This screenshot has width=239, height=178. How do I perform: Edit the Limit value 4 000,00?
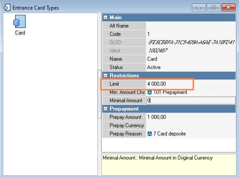pos(168,84)
